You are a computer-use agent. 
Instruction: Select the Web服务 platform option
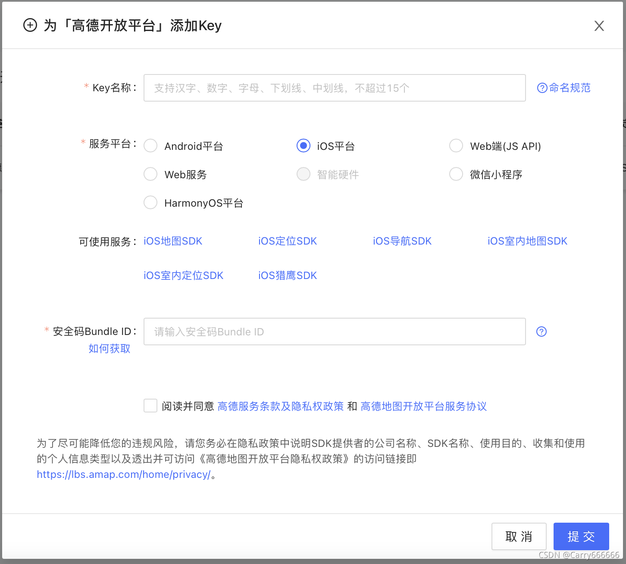pos(150,174)
